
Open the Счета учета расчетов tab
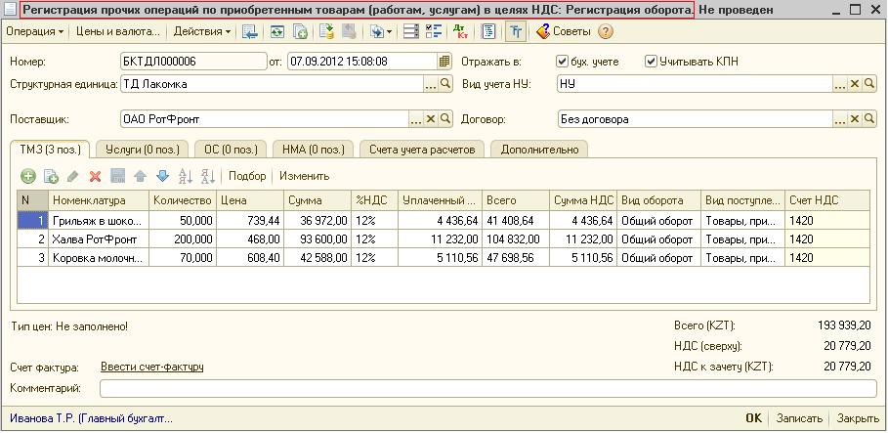click(422, 150)
